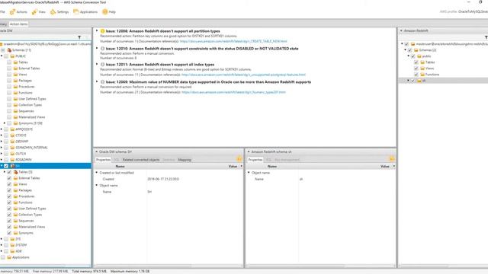Switch to the Action Items tab
The height and width of the screenshot is (274, 488).
pos(18,24)
